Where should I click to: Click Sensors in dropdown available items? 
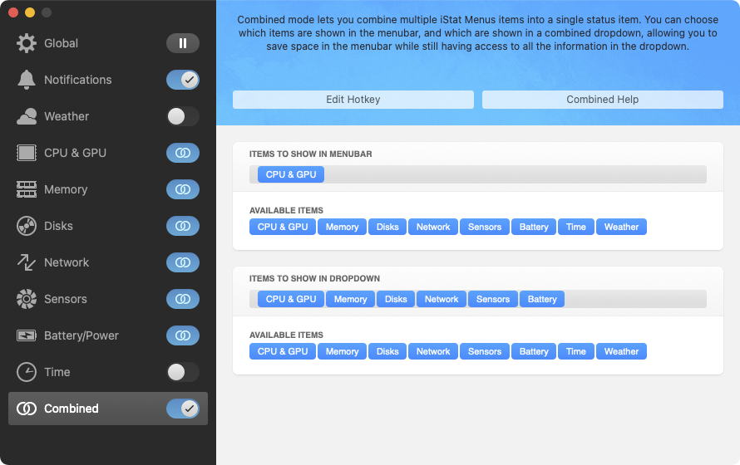485,351
